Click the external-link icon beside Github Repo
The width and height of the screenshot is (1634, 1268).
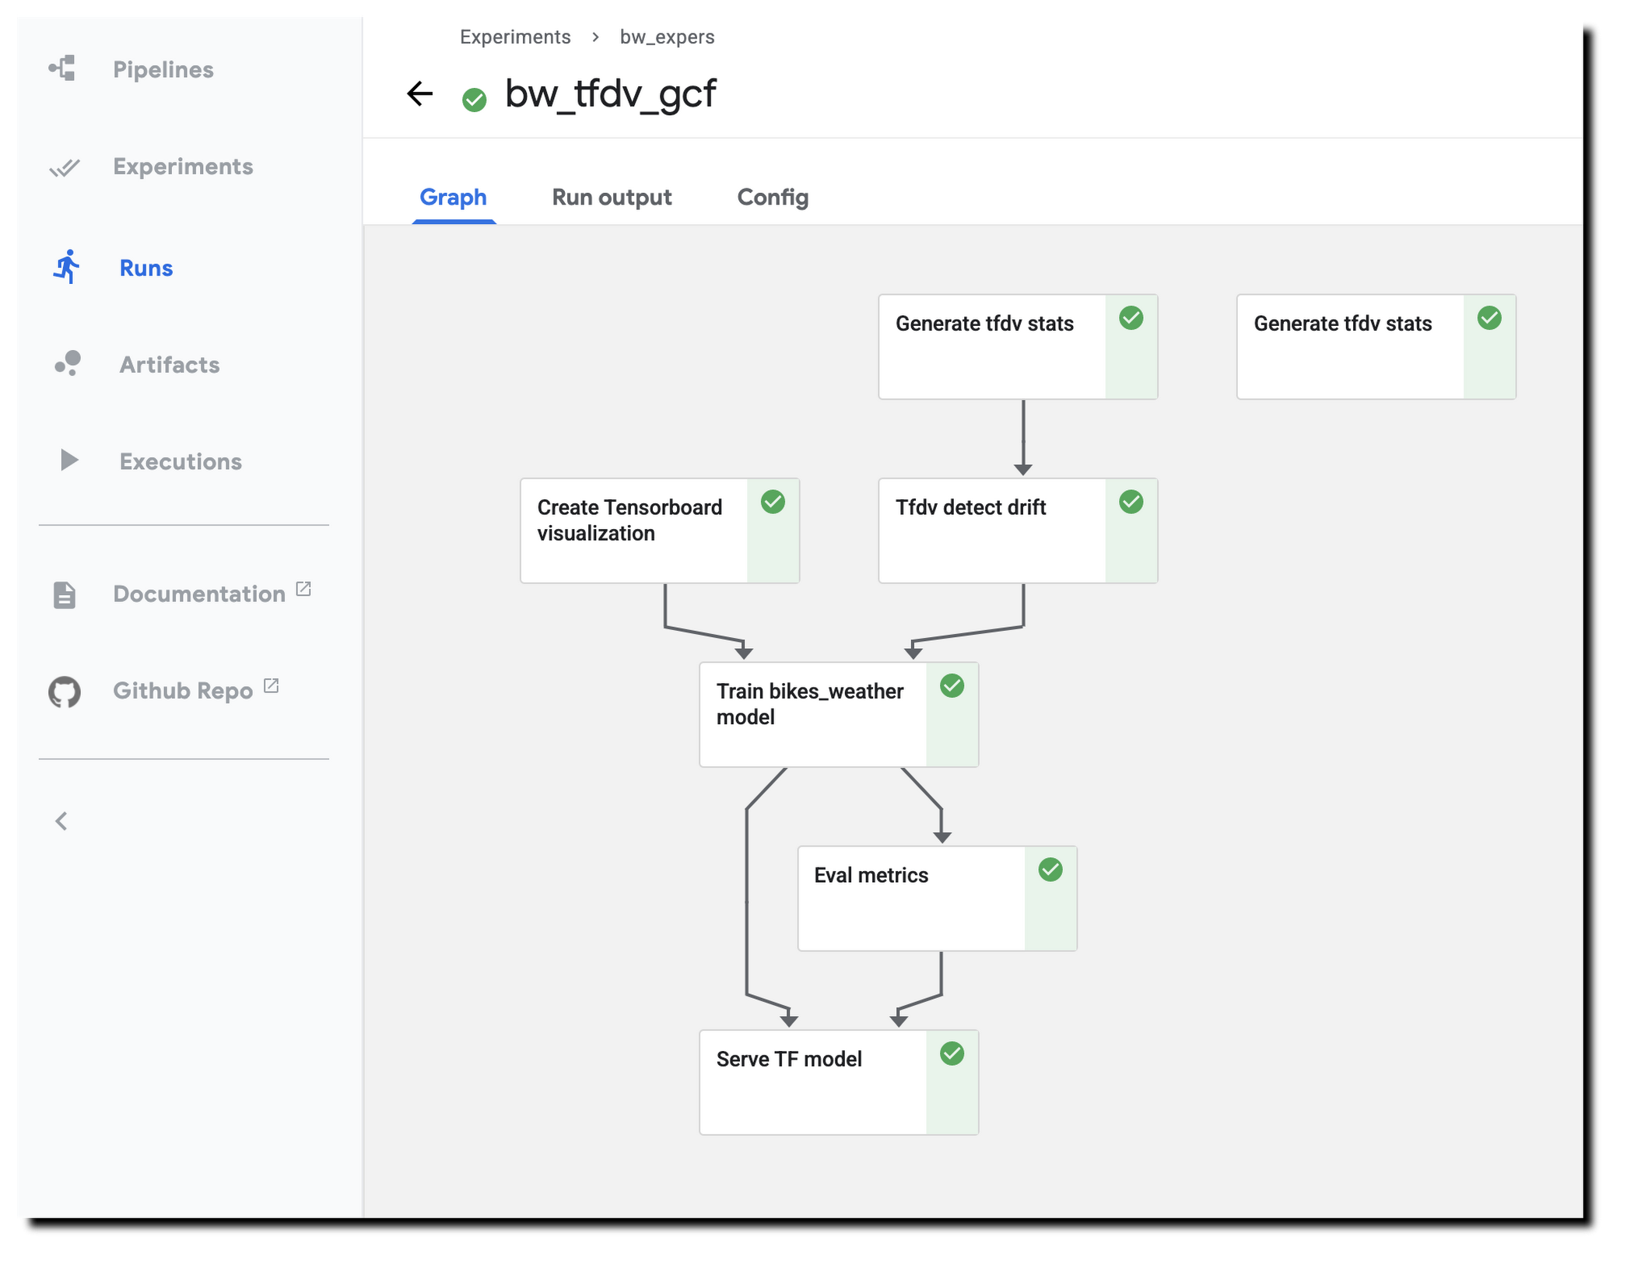(271, 686)
